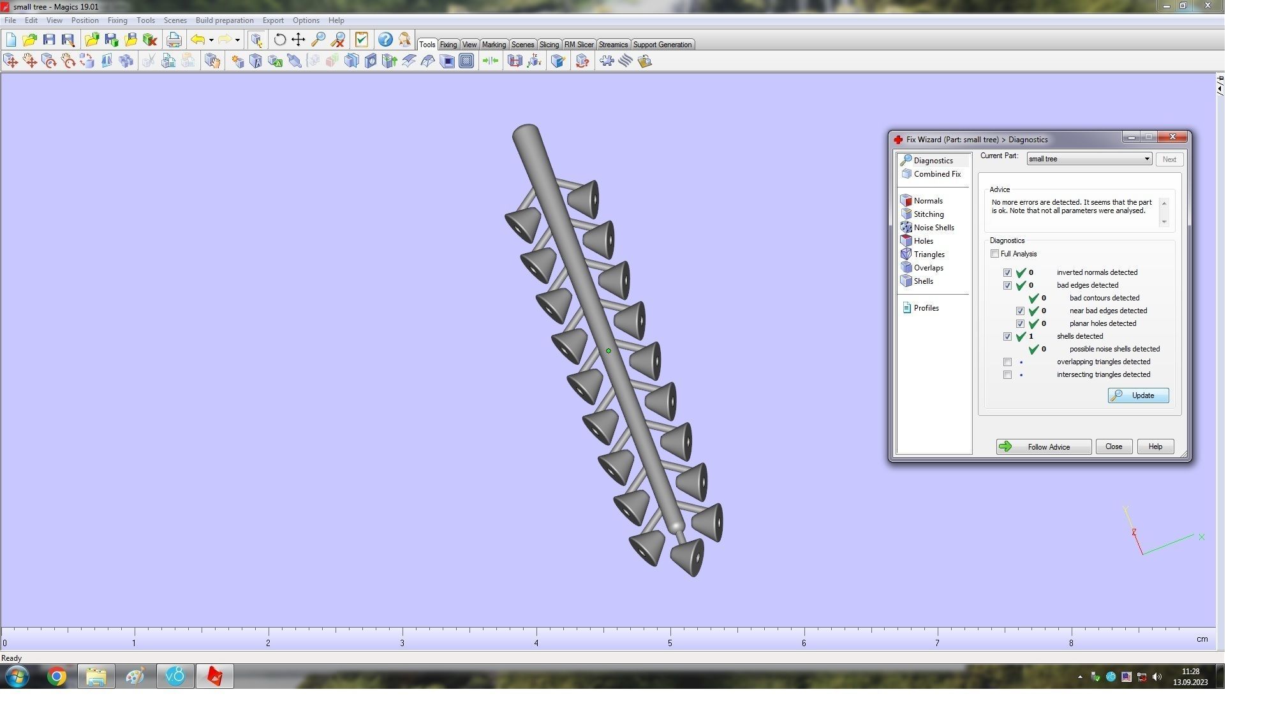Image resolution: width=1263 pixels, height=708 pixels.
Task: Open the Current Part dropdown
Action: [x=1146, y=159]
